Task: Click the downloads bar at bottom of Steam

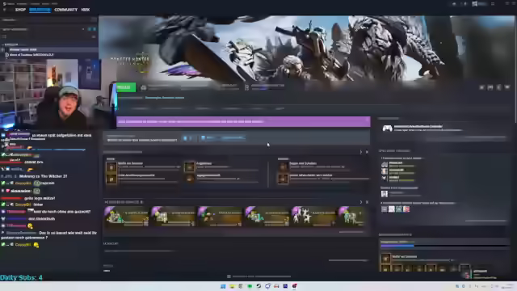Action: click(258, 276)
